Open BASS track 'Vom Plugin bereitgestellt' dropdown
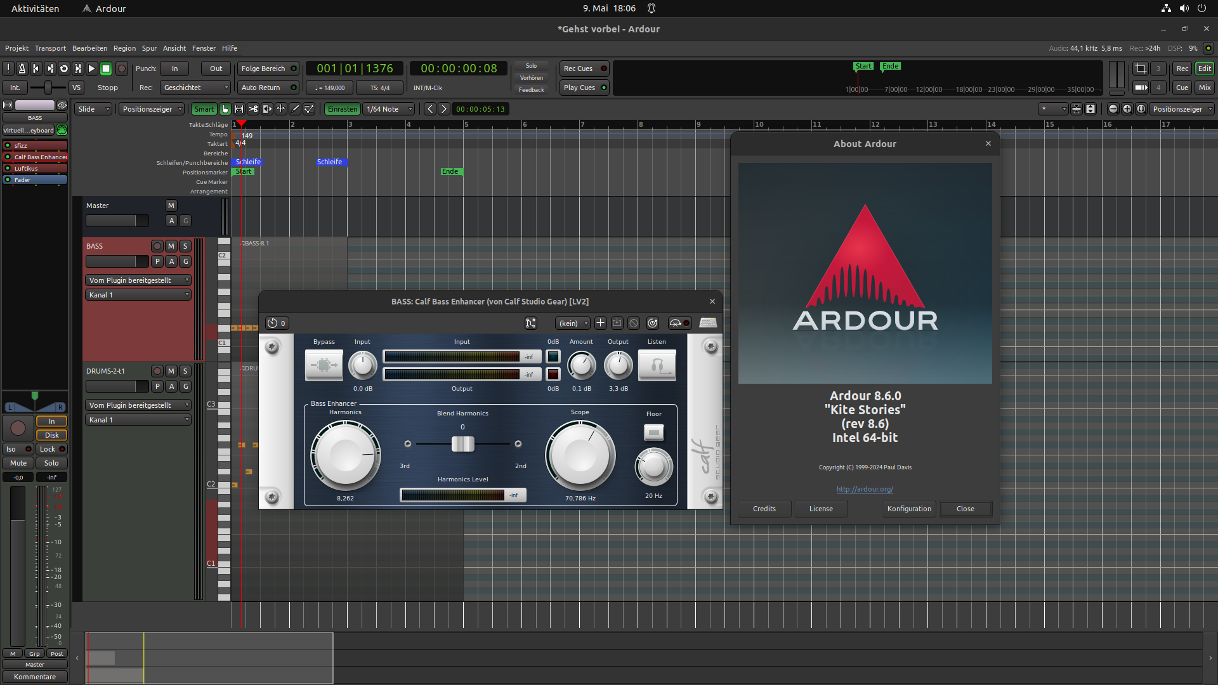Image resolution: width=1218 pixels, height=685 pixels. 138,280
